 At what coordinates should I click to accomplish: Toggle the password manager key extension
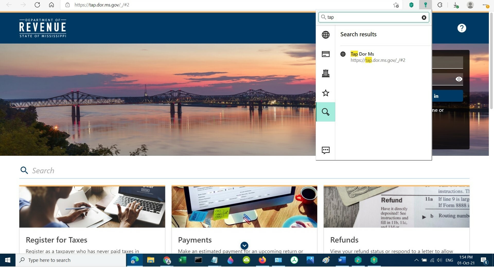[x=426, y=5]
